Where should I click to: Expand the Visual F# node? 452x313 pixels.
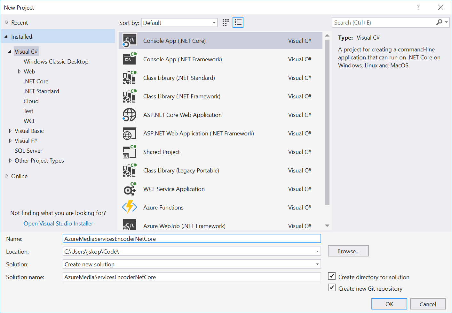(10, 141)
